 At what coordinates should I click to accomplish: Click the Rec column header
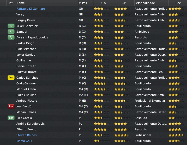(178, 3)
